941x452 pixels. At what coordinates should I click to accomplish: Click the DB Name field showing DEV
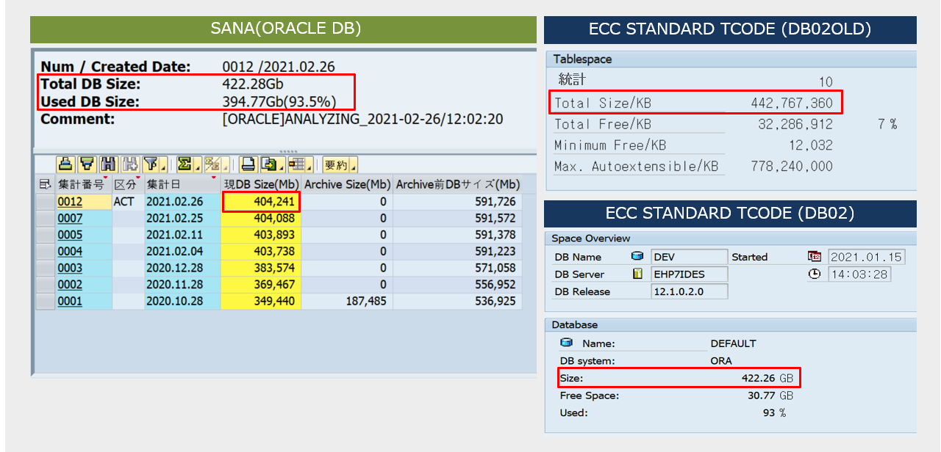689,257
